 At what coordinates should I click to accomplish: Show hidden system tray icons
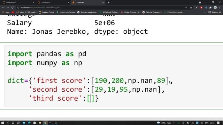coord(174,123)
